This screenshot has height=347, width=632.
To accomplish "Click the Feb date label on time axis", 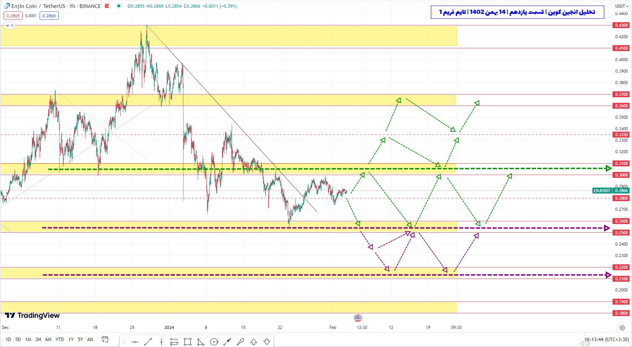I will click(333, 327).
